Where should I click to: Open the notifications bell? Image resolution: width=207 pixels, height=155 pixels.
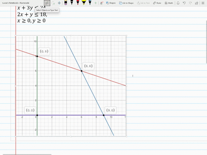pos(178,3)
